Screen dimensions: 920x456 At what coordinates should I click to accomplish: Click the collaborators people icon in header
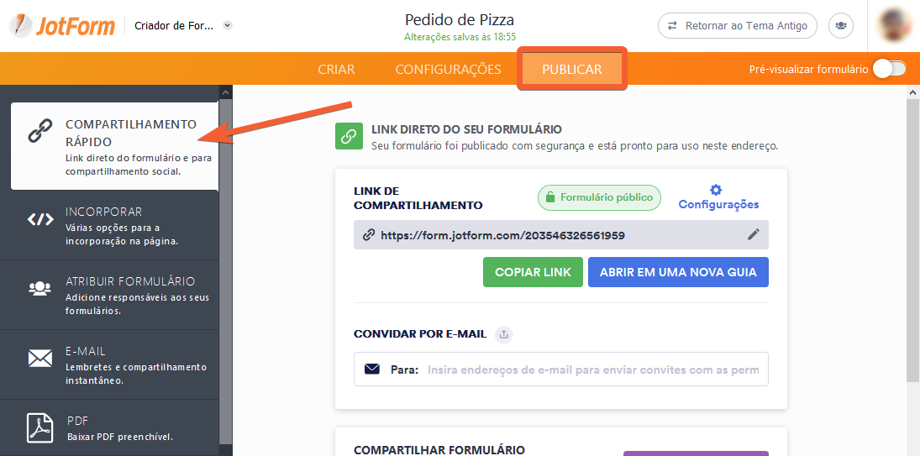pyautogui.click(x=841, y=26)
